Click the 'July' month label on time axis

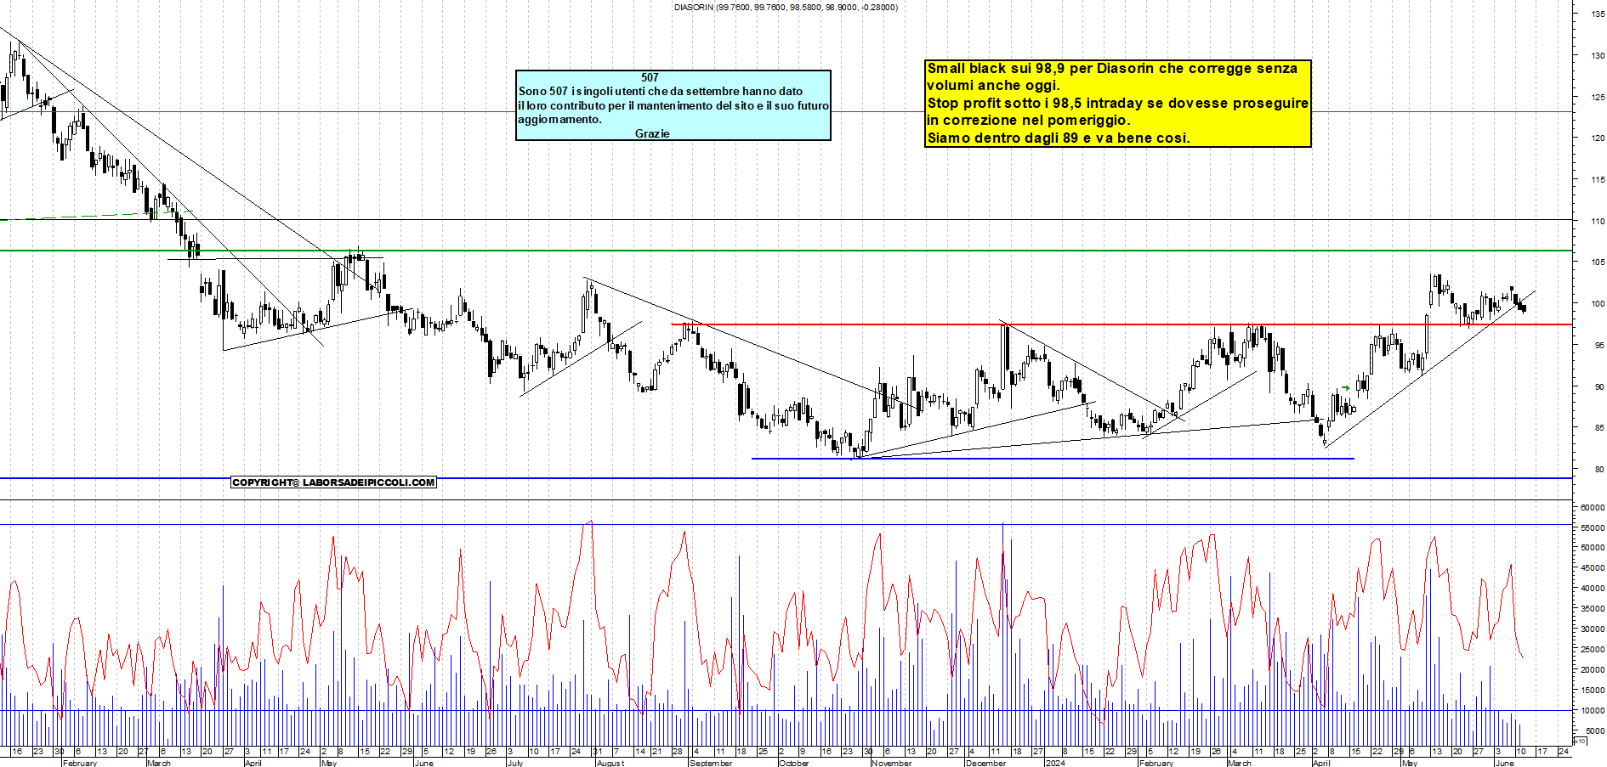point(514,763)
